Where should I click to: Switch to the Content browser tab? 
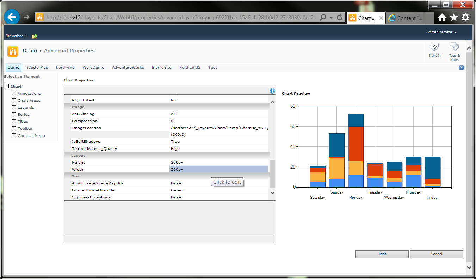coord(405,18)
